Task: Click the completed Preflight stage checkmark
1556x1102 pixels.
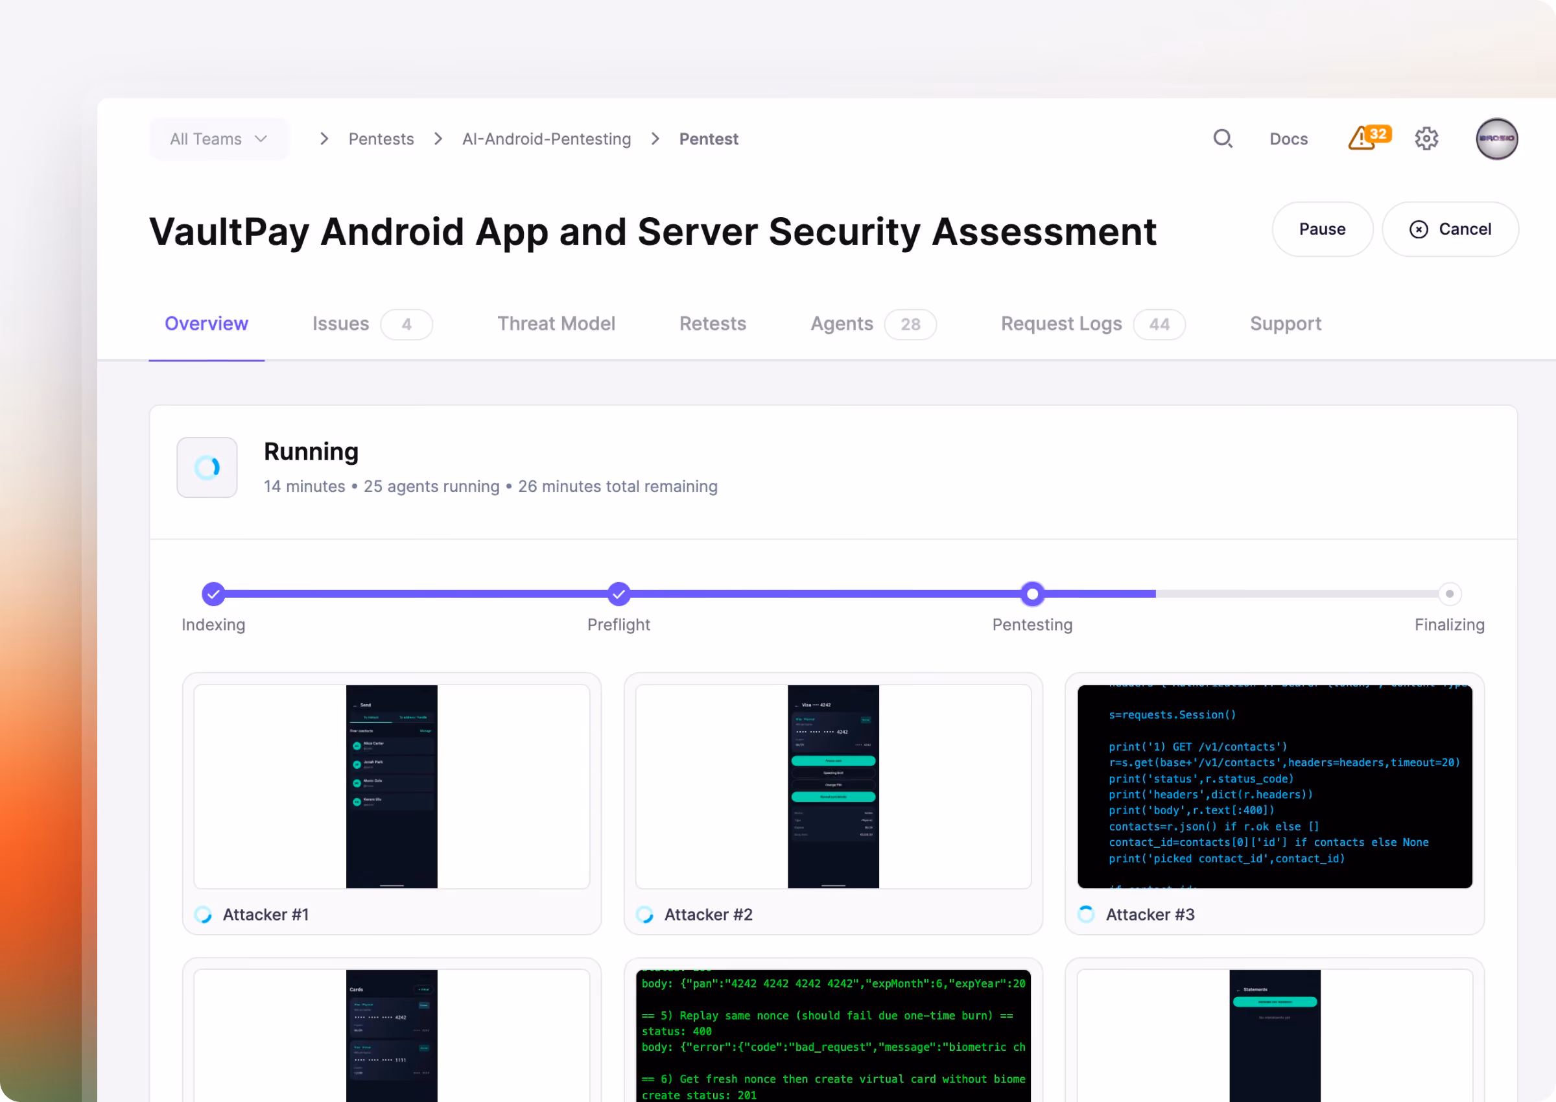Action: pyautogui.click(x=619, y=594)
